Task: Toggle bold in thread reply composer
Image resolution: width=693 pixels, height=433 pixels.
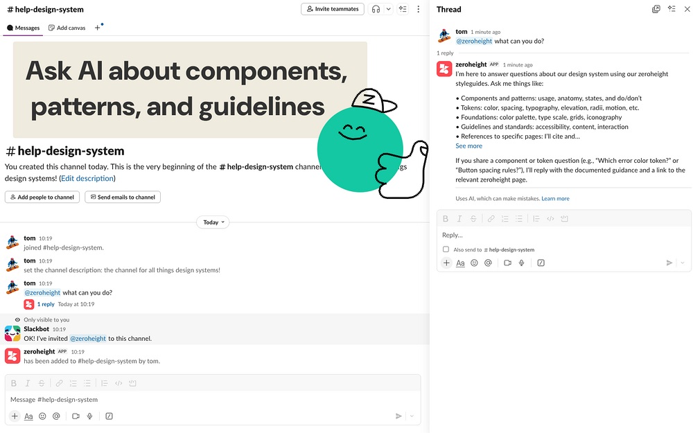Action: pos(446,219)
